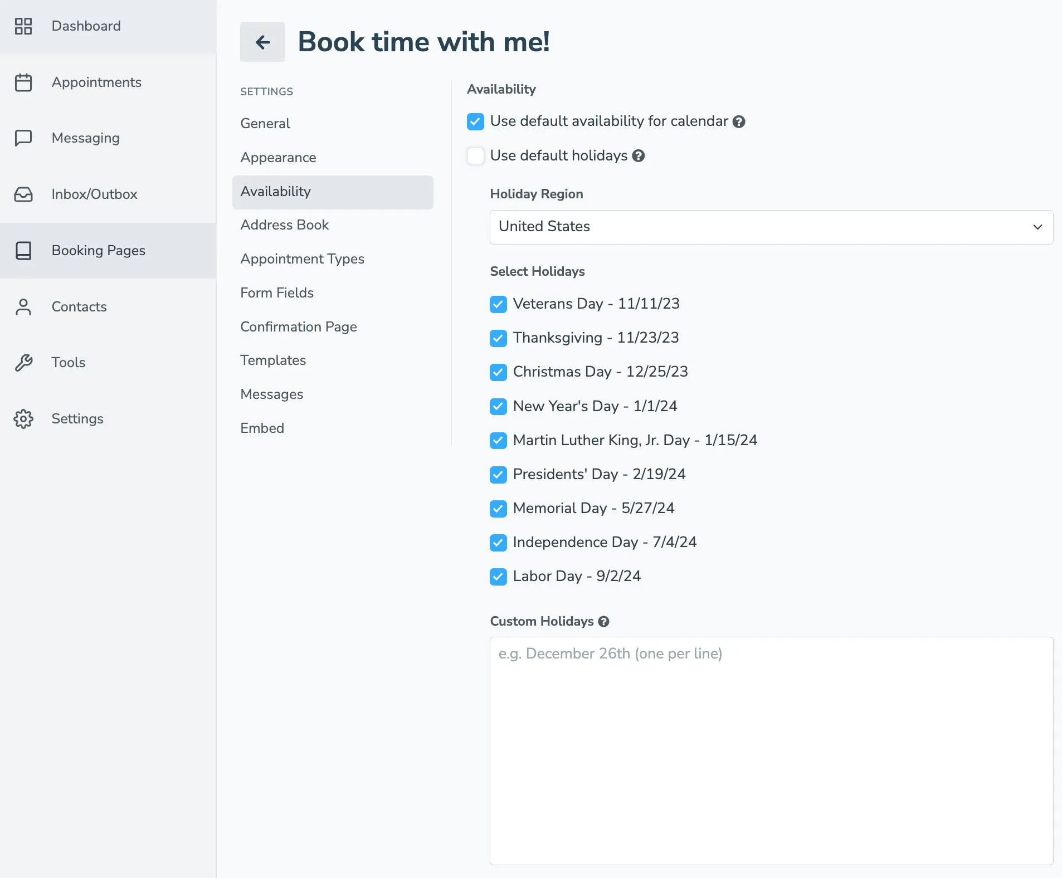Enable the Use default holidays checkbox
Image resolution: width=1062 pixels, height=878 pixels.
(x=475, y=156)
